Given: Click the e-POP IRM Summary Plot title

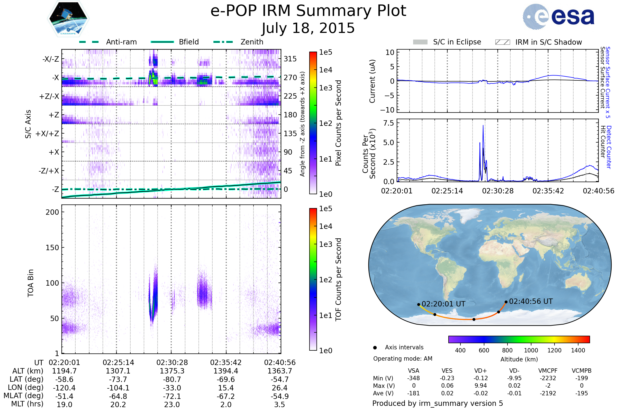Looking at the screenshot, I should [x=308, y=11].
